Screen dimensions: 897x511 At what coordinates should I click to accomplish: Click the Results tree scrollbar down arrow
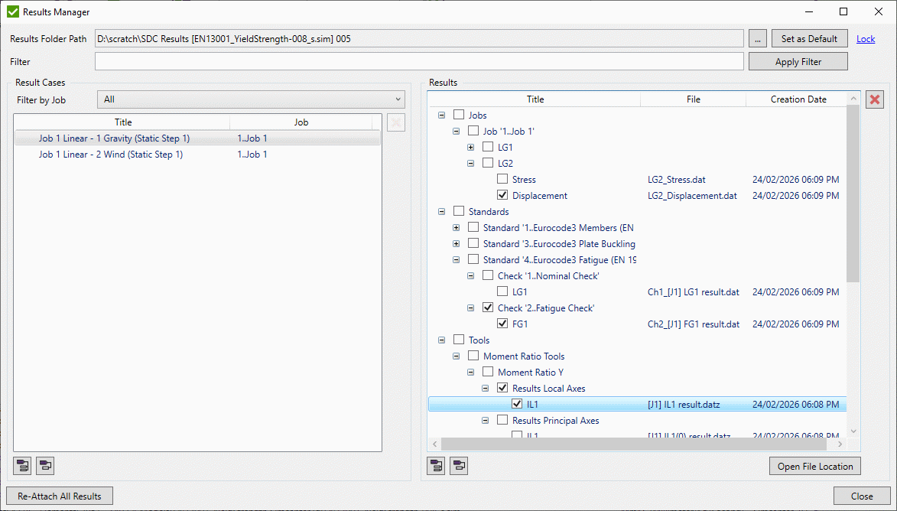point(853,431)
